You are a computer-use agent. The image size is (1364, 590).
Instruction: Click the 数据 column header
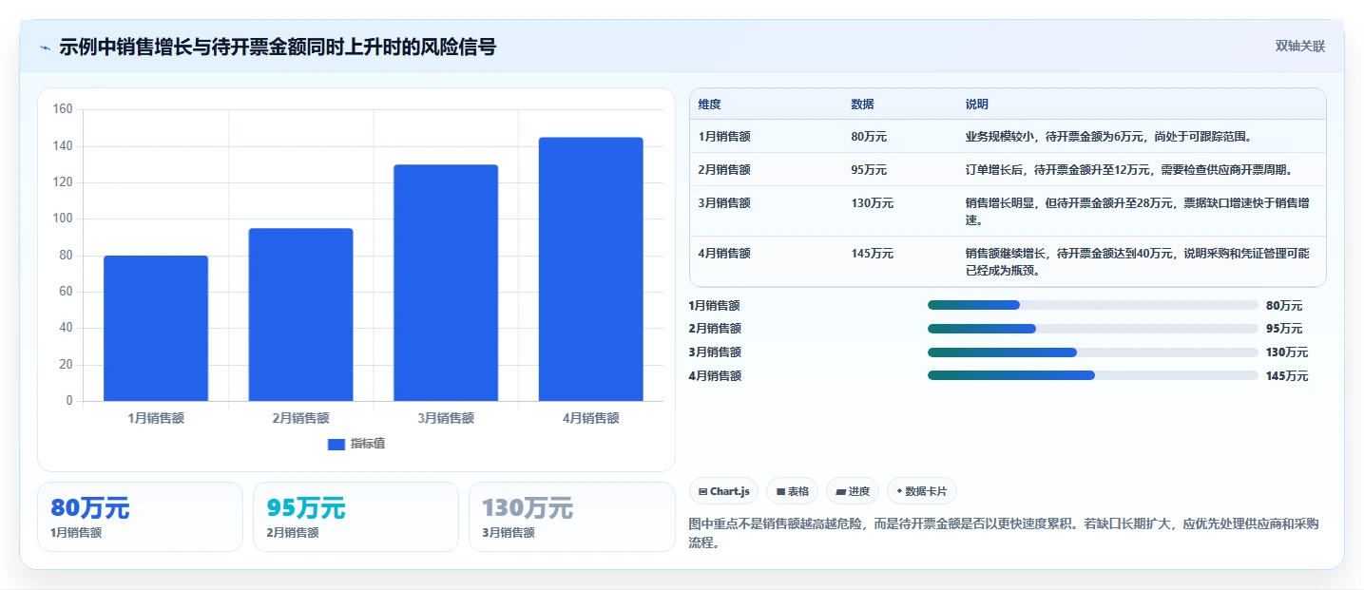pyautogui.click(x=863, y=105)
